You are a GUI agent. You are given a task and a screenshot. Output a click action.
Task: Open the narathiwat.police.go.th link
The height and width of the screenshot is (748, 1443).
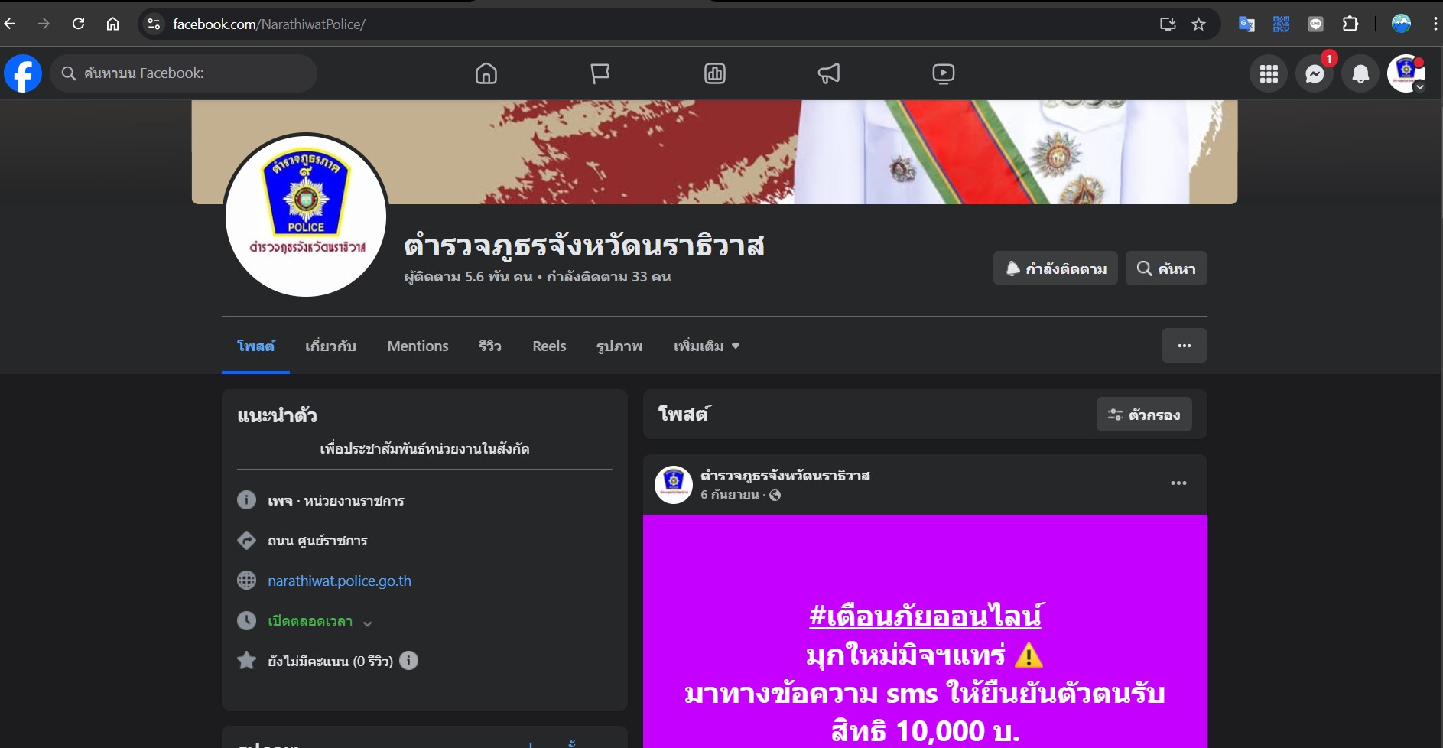(340, 581)
